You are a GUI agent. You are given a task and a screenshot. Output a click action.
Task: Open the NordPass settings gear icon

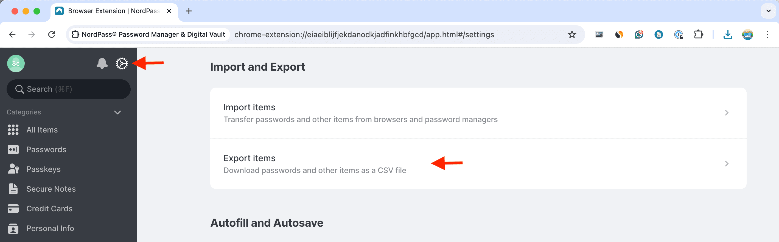(x=122, y=63)
